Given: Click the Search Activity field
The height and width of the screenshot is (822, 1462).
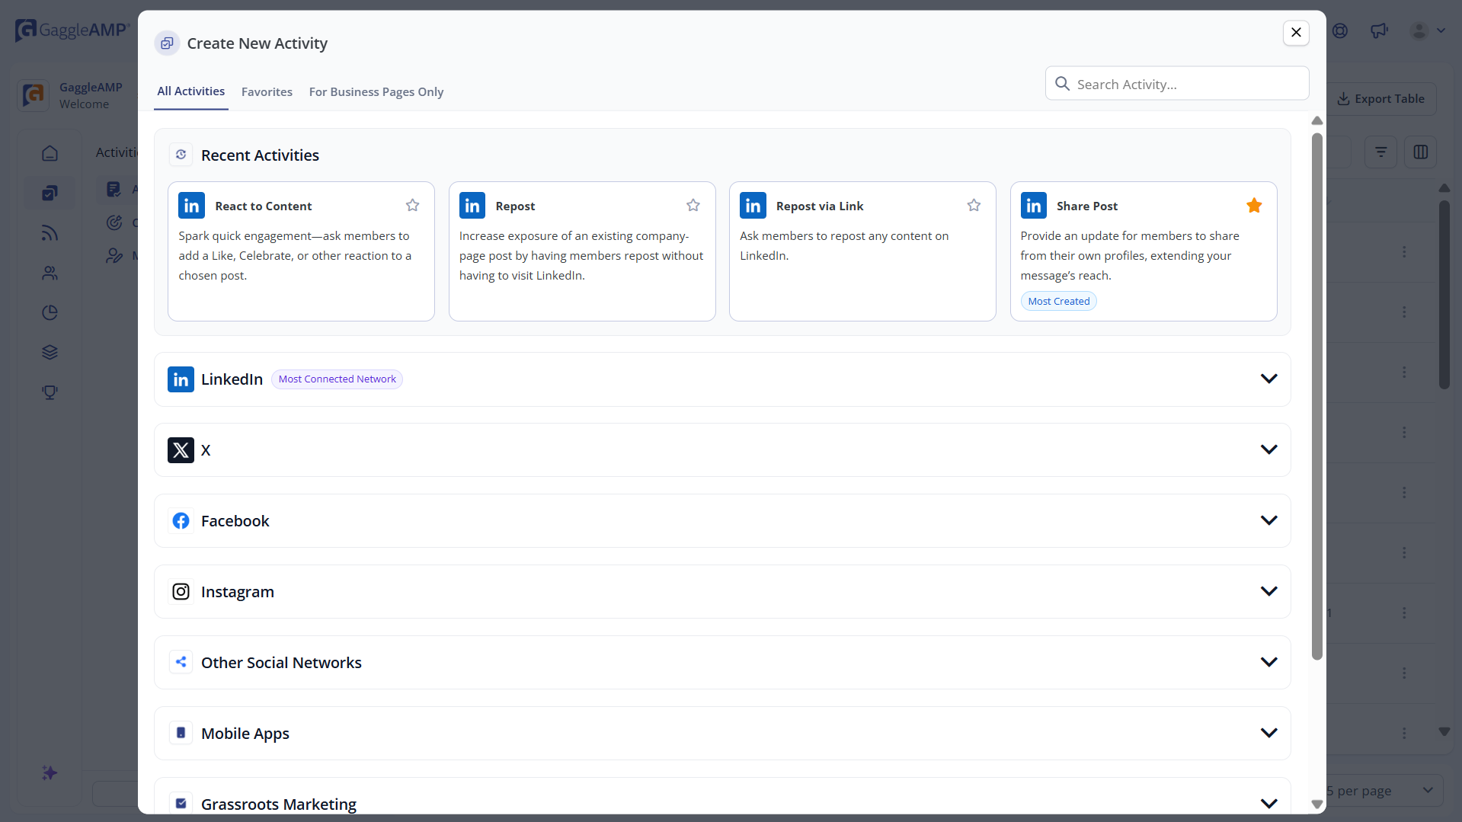Looking at the screenshot, I should (1177, 84).
